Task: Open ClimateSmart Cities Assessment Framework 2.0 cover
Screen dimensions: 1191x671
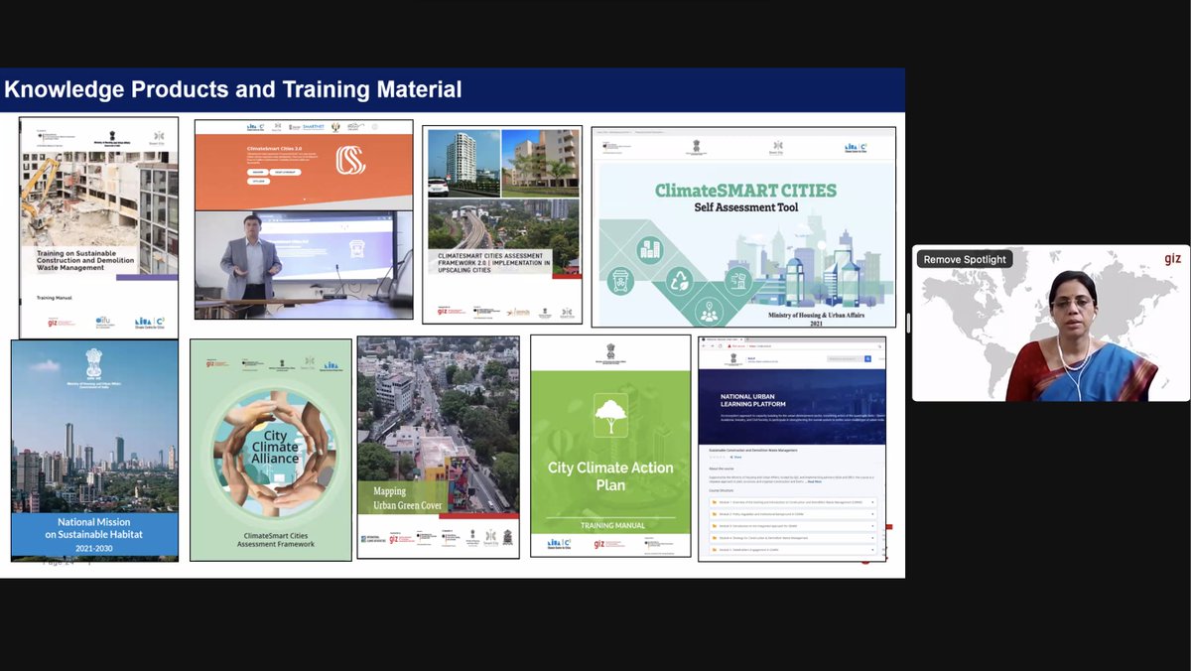Action: [502, 224]
